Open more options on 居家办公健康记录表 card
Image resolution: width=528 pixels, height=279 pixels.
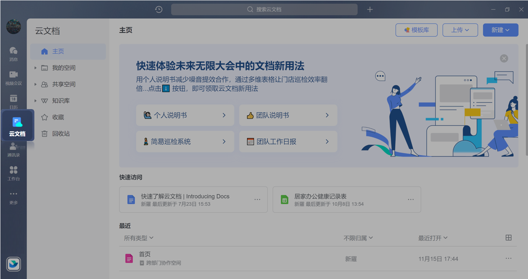click(410, 200)
